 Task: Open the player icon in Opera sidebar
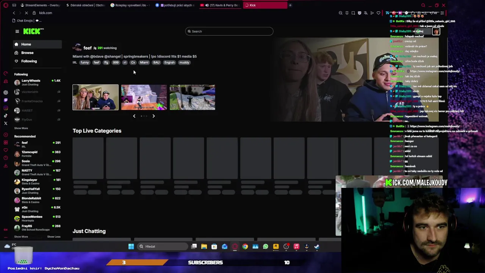[x=6, y=135]
